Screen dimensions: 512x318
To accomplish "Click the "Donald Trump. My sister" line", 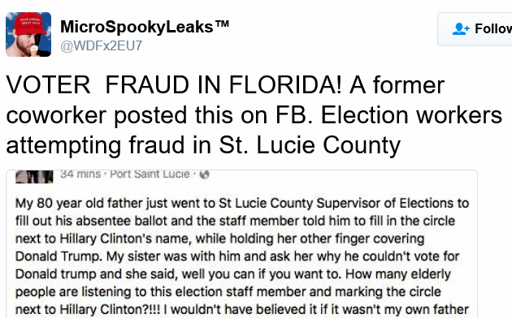I will [237, 256].
